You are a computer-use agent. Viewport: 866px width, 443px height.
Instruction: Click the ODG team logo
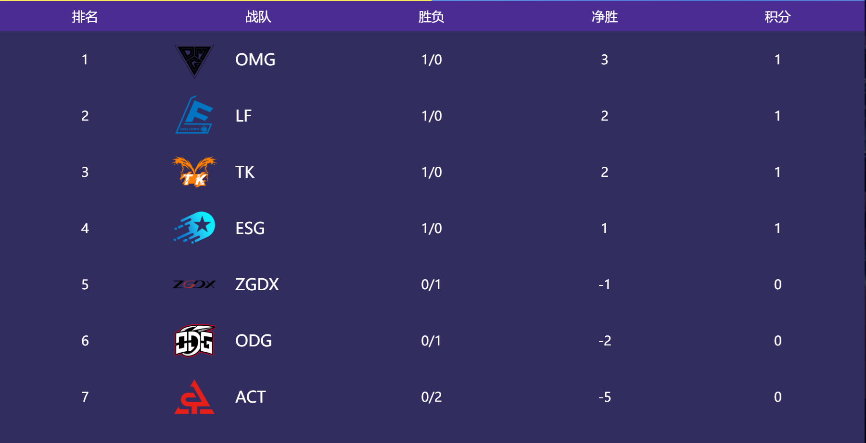point(194,340)
